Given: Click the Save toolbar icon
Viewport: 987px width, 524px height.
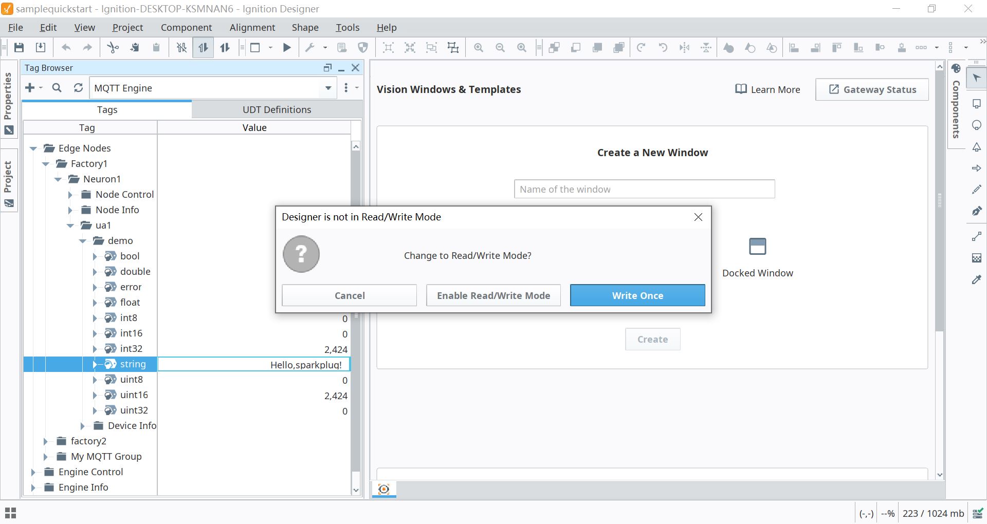Looking at the screenshot, I should coord(19,48).
